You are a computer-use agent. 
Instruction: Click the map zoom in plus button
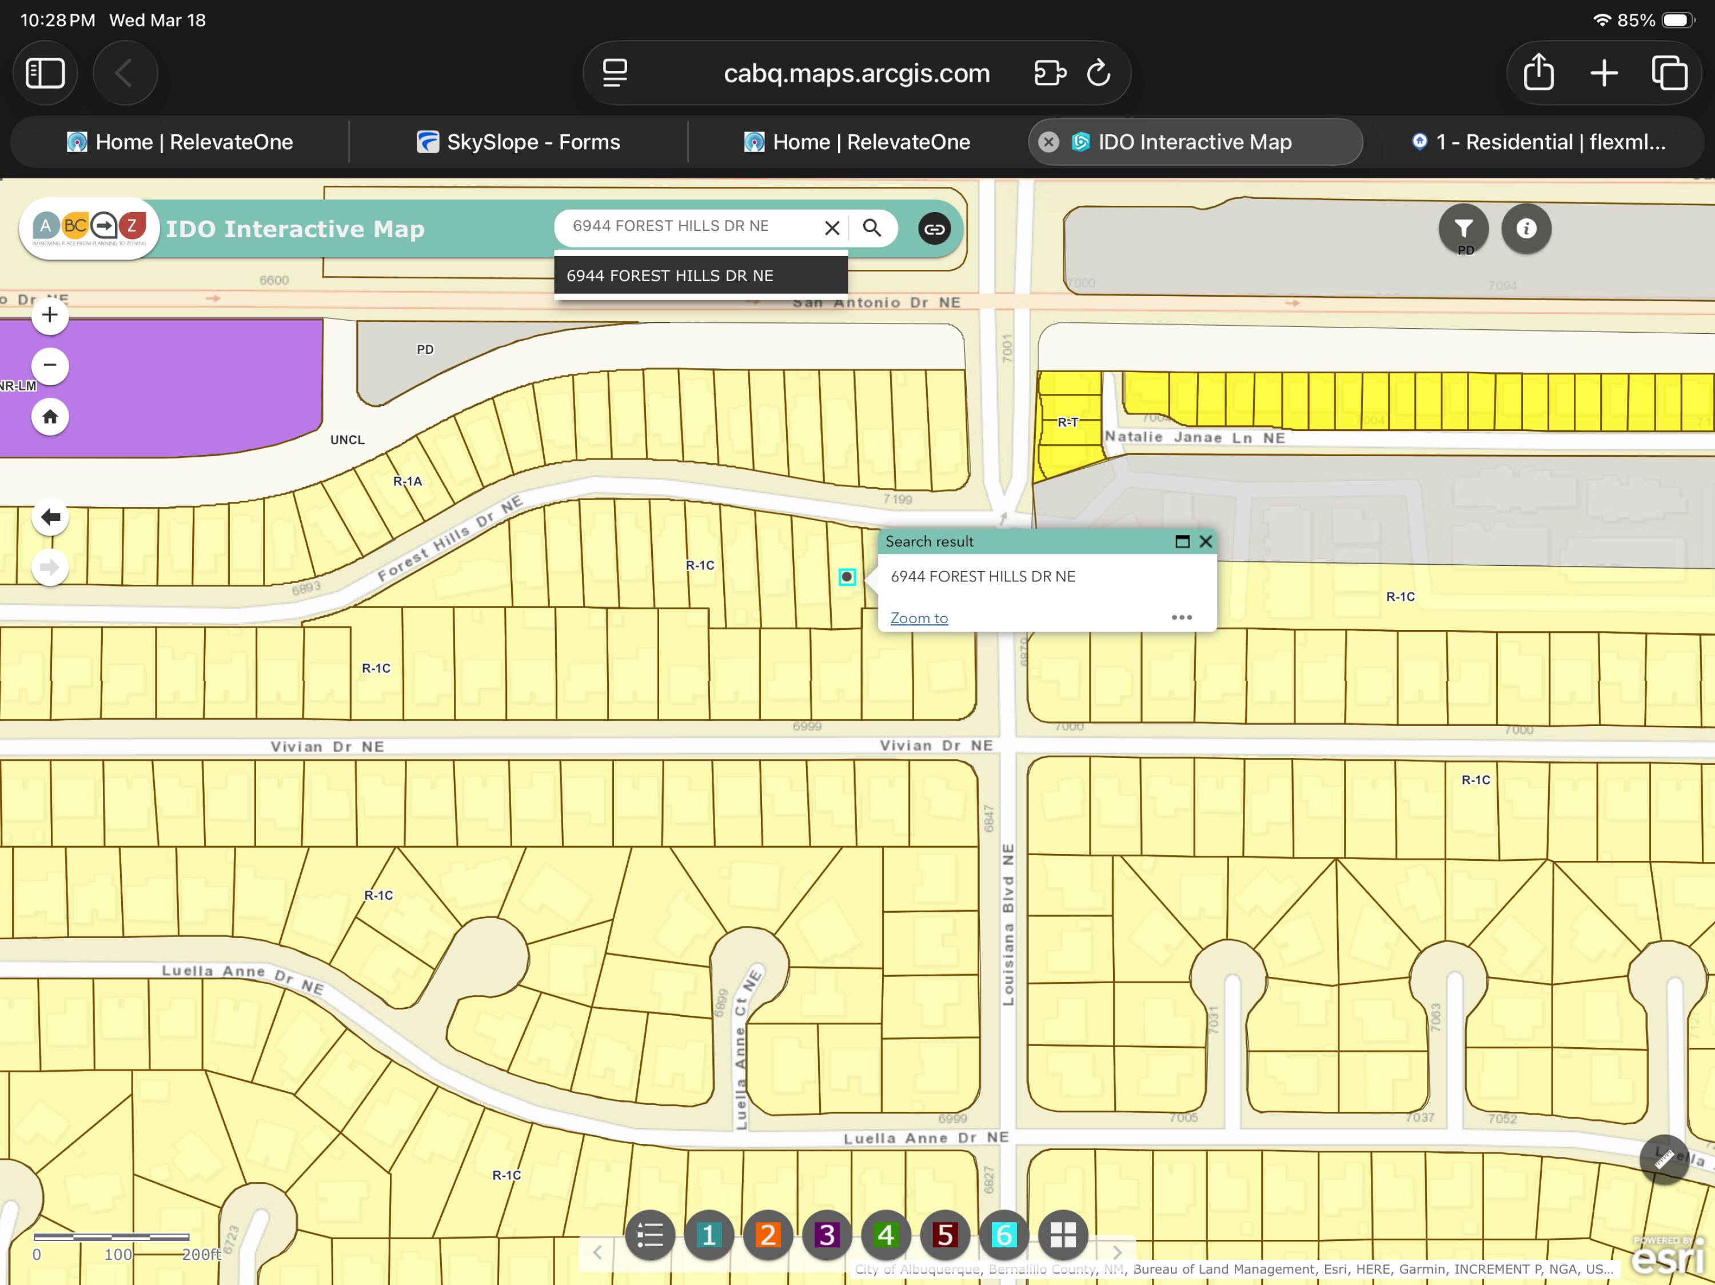[x=50, y=316]
